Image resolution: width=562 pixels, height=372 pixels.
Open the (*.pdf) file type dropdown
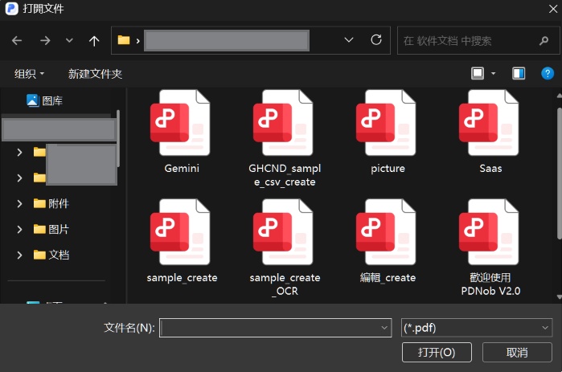pyautogui.click(x=476, y=328)
